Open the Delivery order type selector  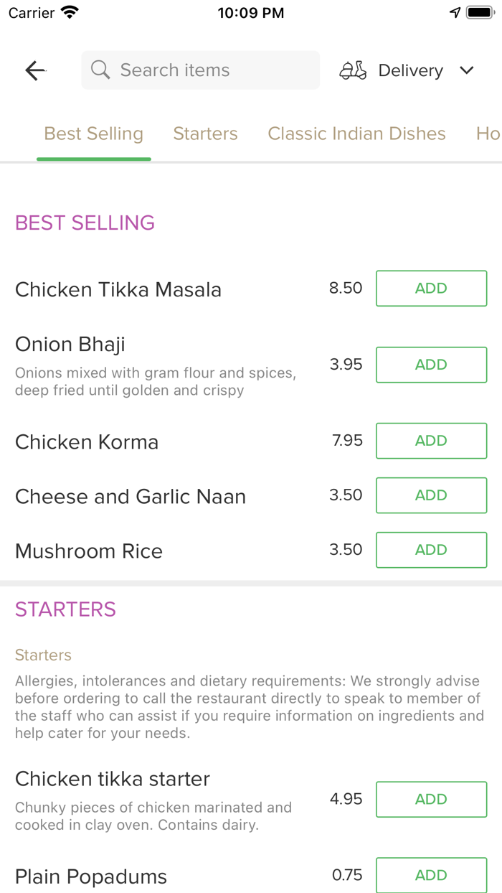coord(410,70)
